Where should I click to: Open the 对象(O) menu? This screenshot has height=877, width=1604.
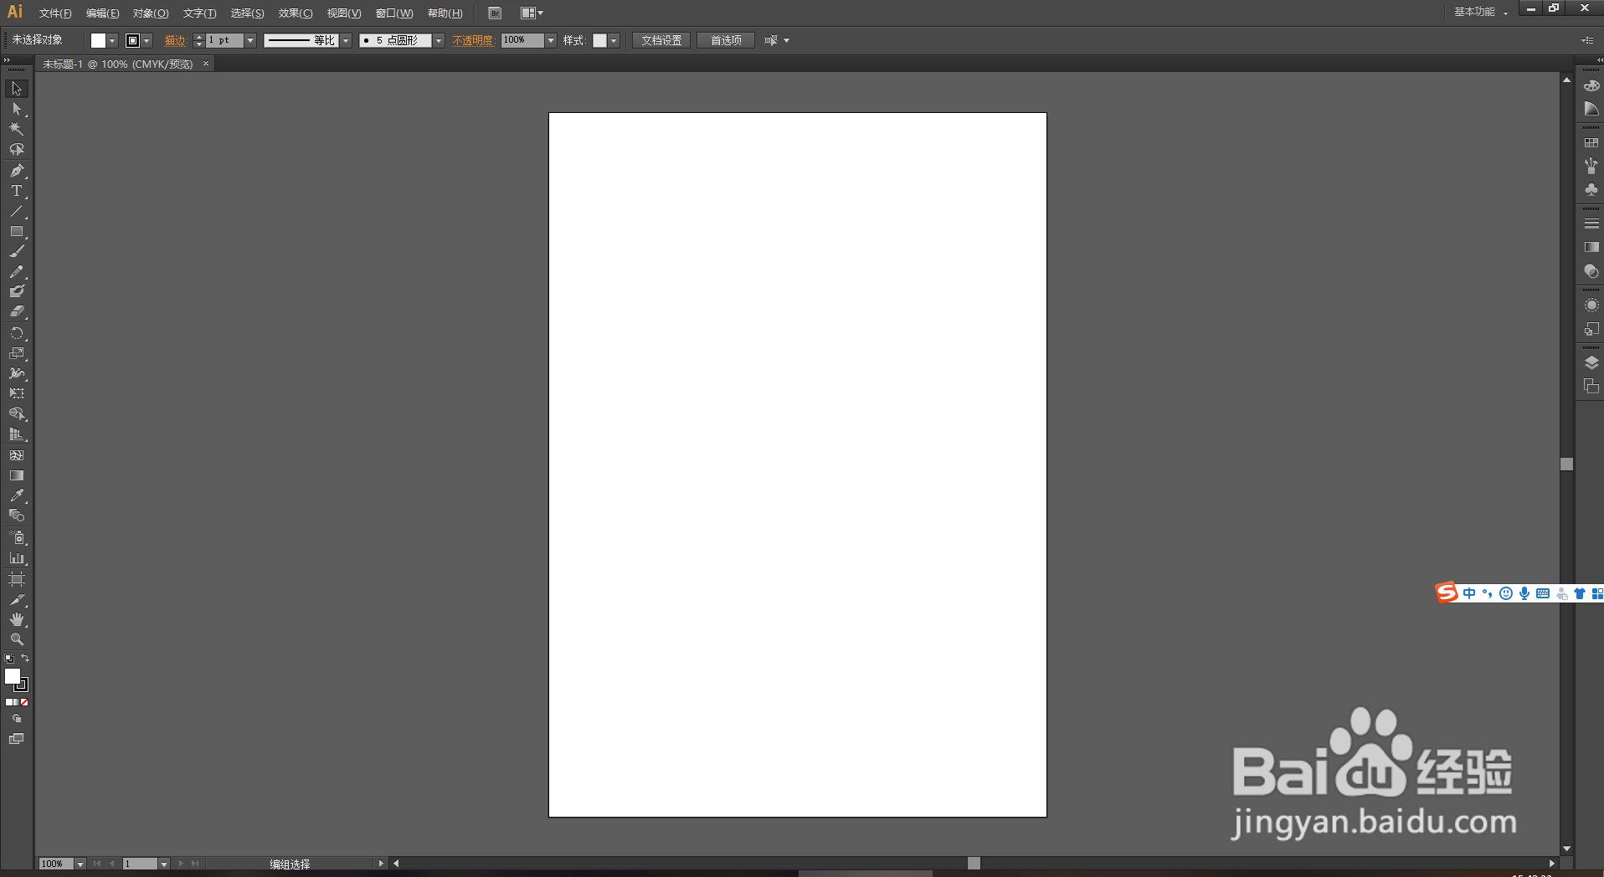point(151,13)
